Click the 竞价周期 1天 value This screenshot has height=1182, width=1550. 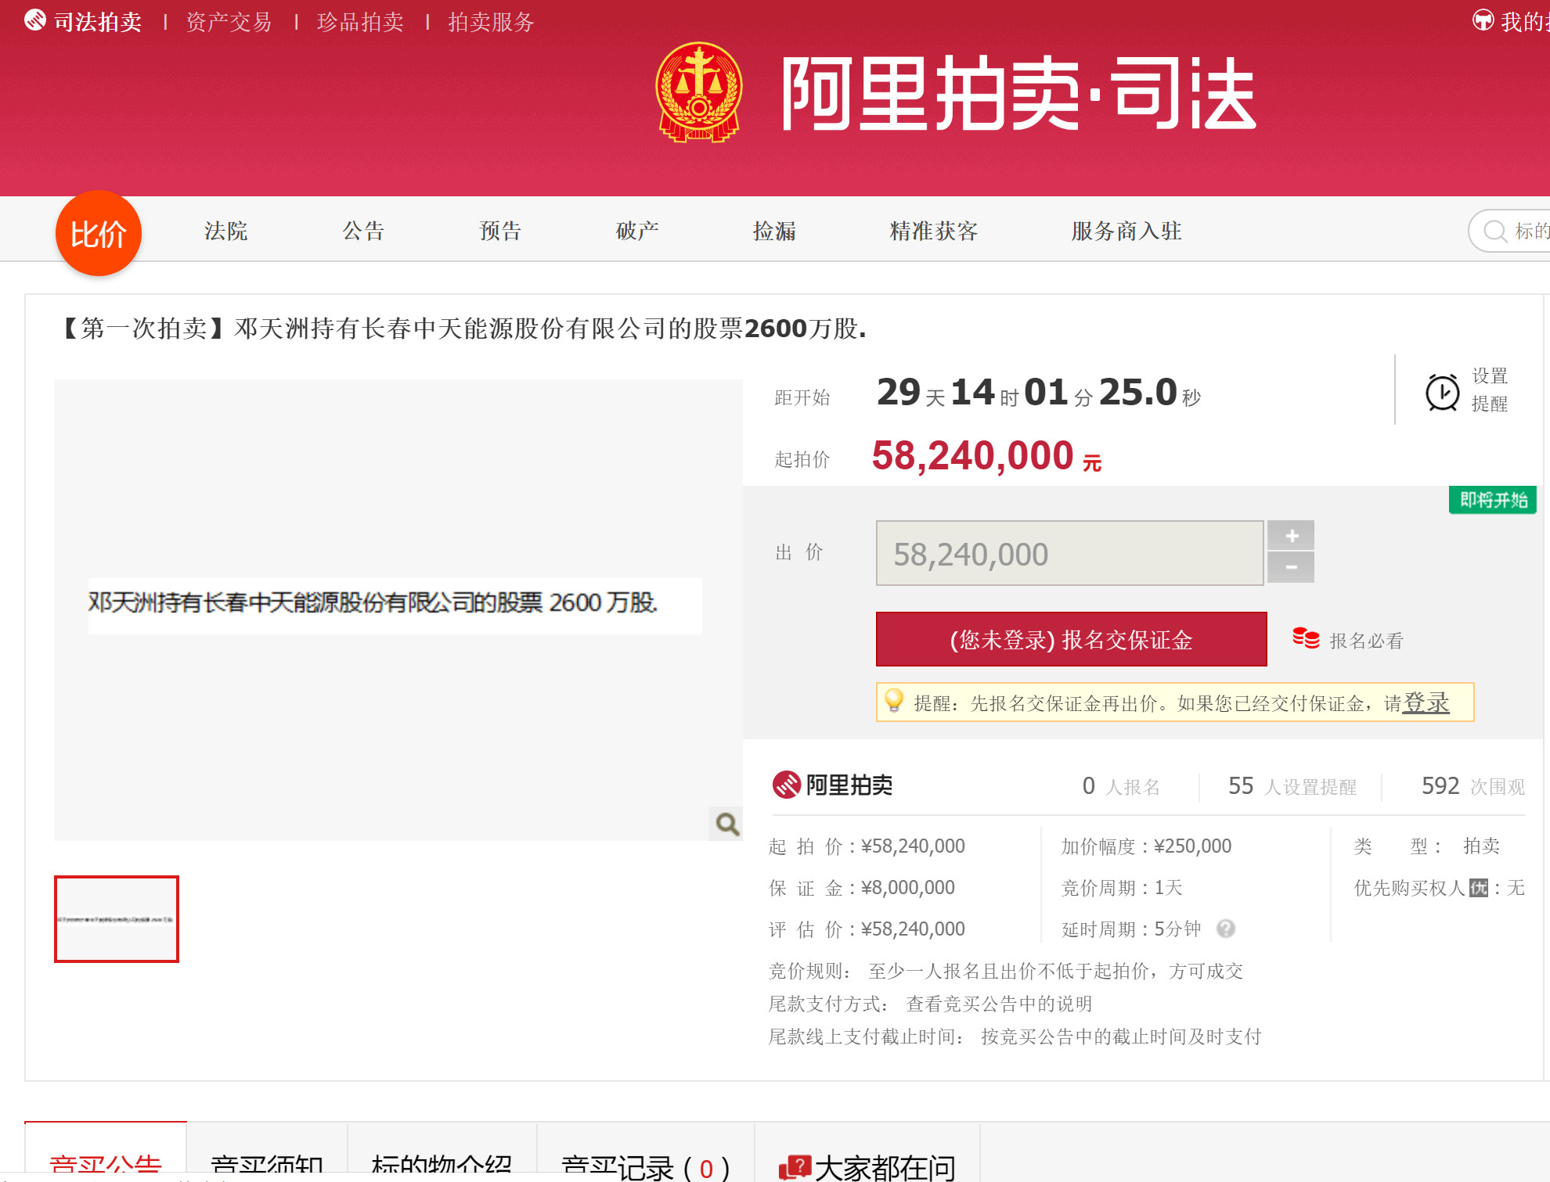1169,888
